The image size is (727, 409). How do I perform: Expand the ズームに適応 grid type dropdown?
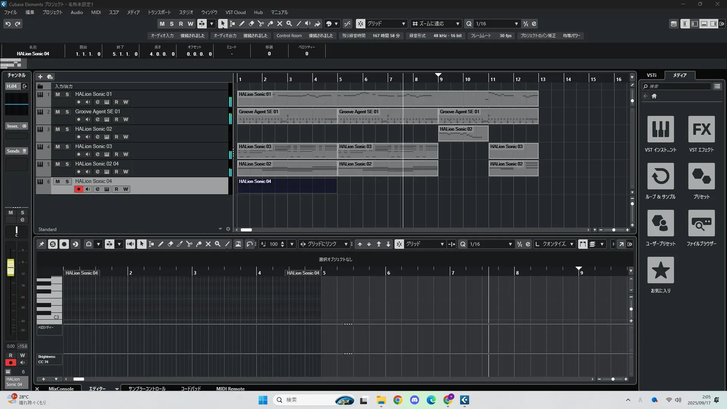[457, 24]
